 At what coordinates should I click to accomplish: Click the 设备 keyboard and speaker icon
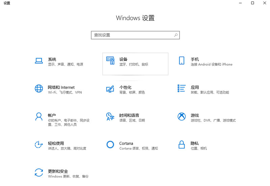point(110,61)
